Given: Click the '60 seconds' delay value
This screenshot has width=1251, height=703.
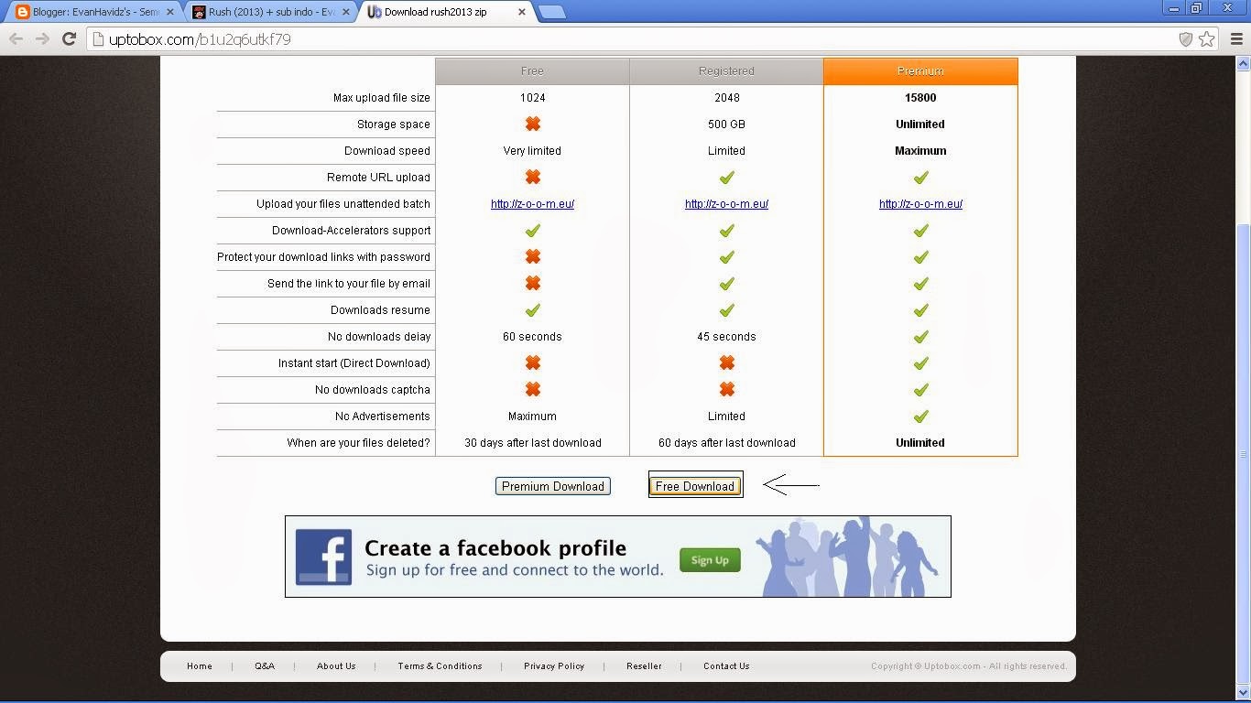Looking at the screenshot, I should [532, 337].
